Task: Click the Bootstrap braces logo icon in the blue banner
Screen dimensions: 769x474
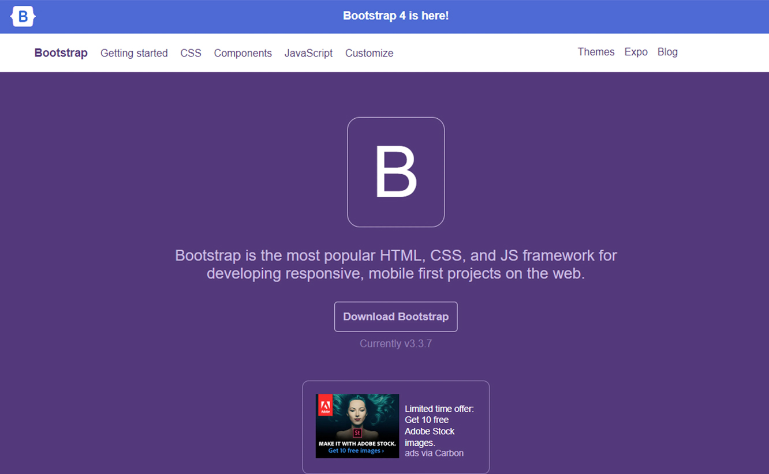Action: 23,16
